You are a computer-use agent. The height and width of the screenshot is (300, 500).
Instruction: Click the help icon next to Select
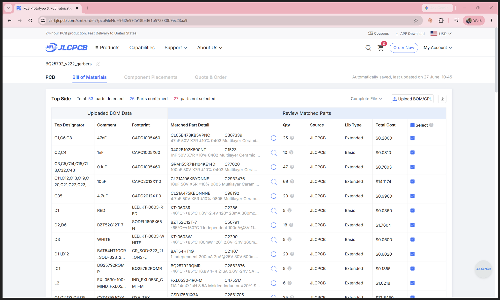click(431, 125)
